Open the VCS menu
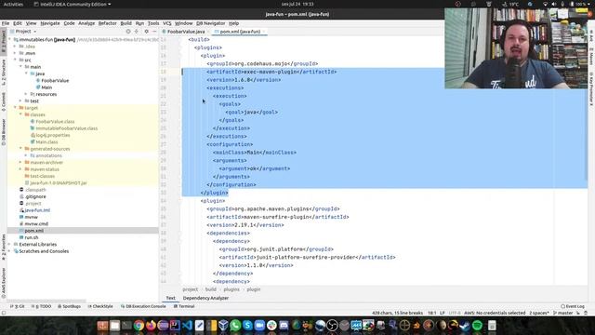 167,23
